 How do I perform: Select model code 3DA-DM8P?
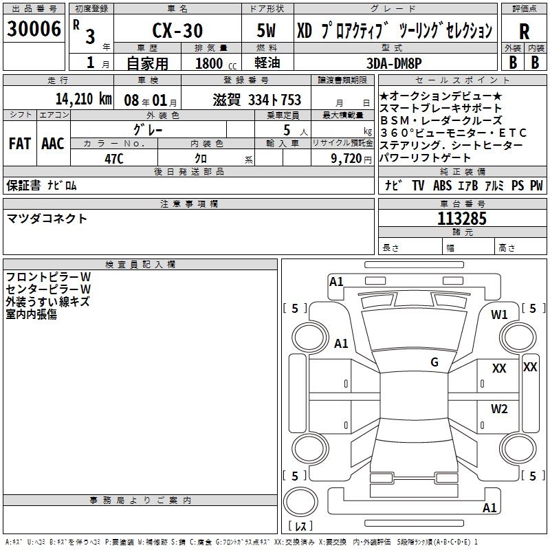tap(394, 63)
